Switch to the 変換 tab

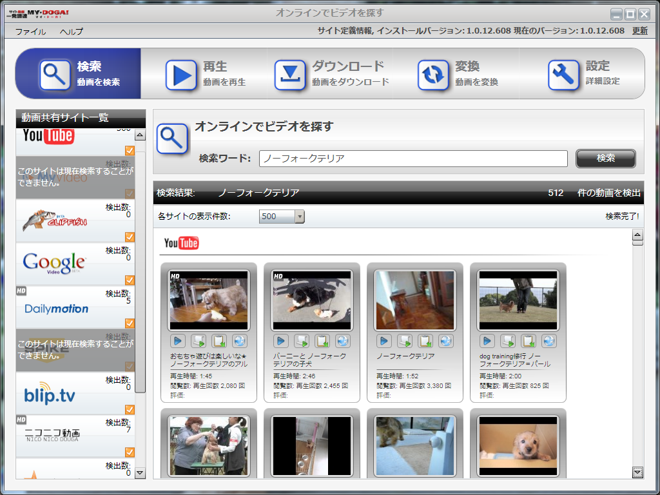point(456,73)
